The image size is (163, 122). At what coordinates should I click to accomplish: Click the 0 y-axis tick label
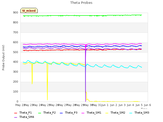[x=17, y=101]
